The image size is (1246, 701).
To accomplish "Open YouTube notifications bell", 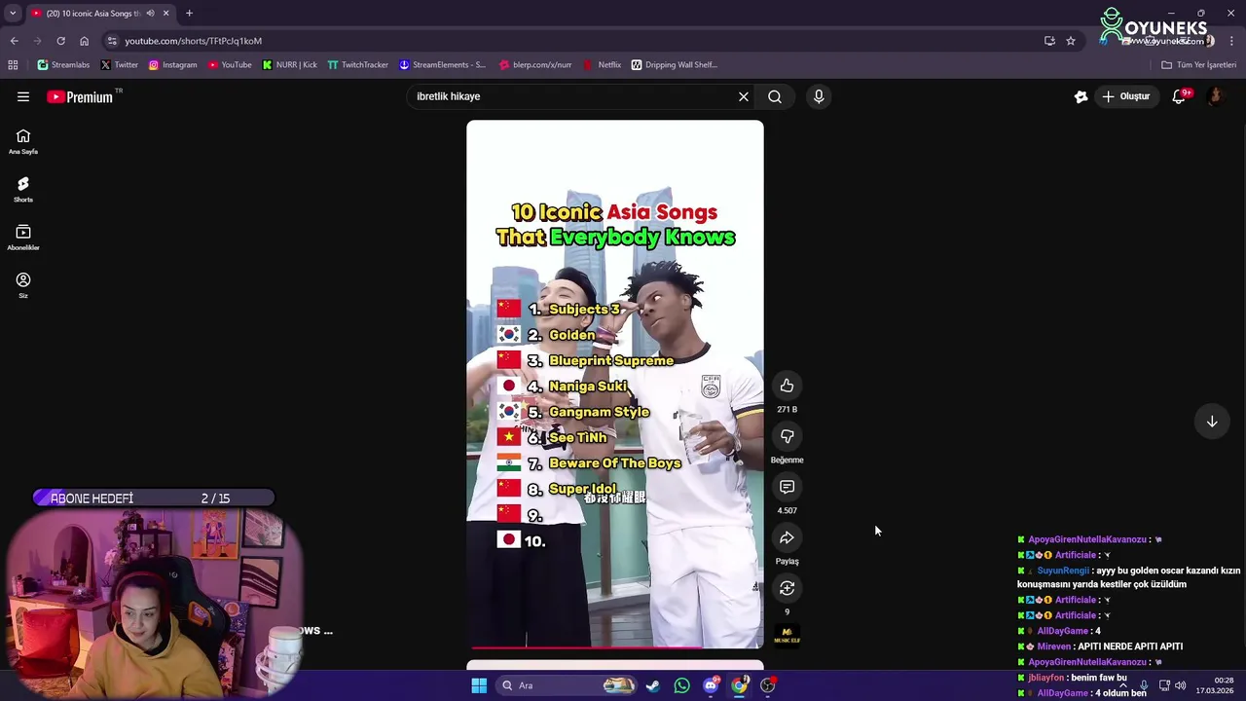I will pos(1179,96).
